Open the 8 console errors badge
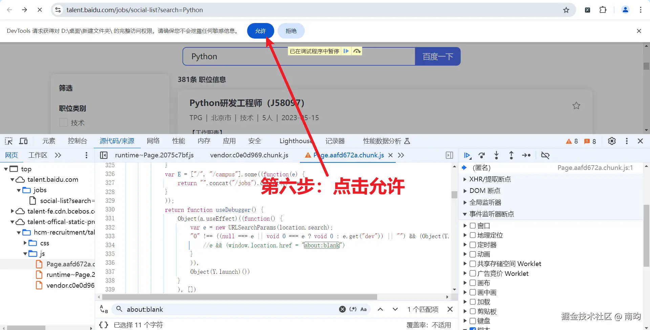650x330 pixels. pos(590,141)
